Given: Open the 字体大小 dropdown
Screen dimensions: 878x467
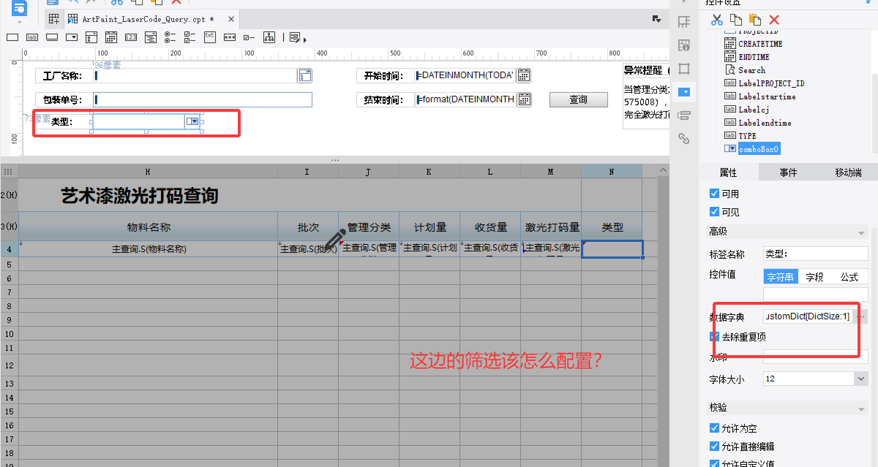Looking at the screenshot, I should 861,379.
